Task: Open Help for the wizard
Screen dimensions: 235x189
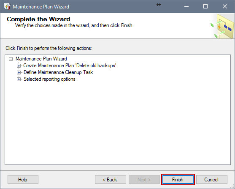Action: pos(23,180)
